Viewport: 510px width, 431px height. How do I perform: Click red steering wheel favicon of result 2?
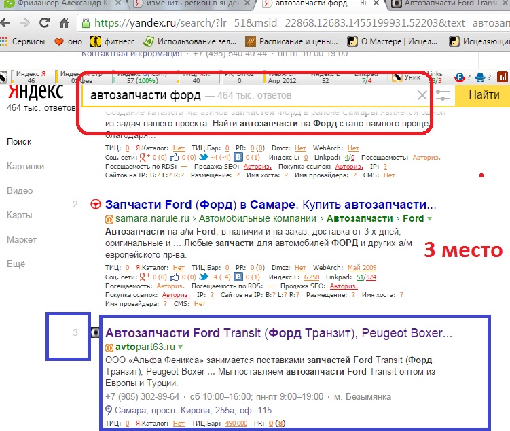[95, 204]
